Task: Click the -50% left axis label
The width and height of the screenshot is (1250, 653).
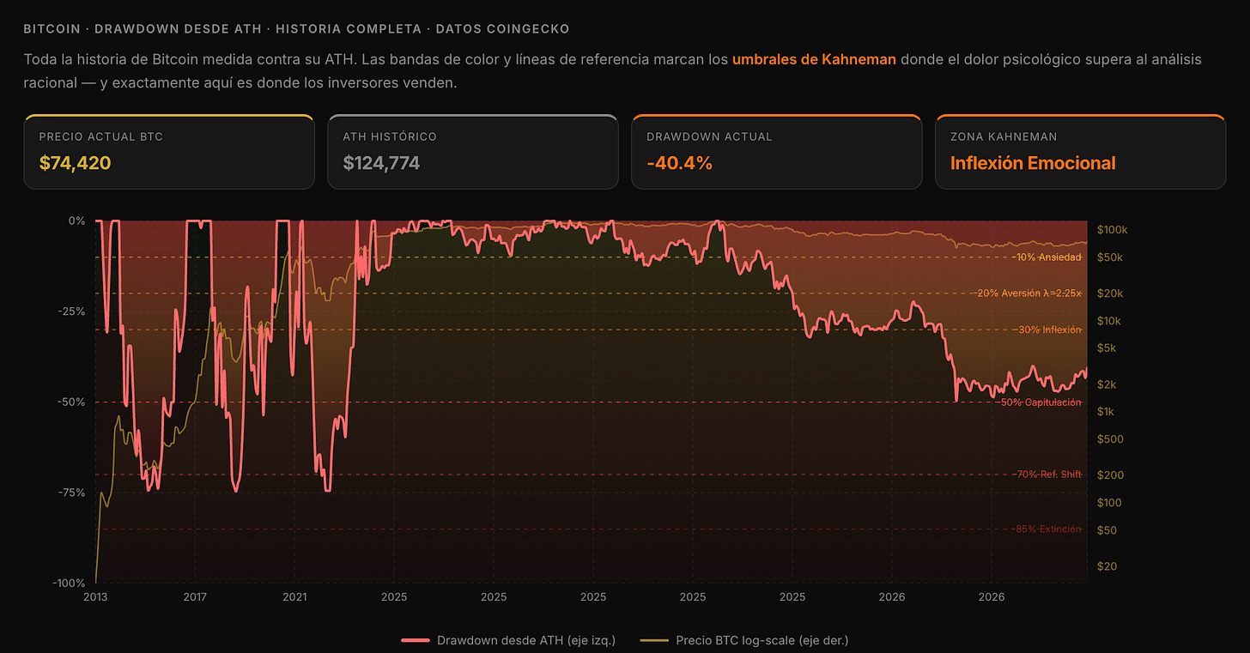Action: click(x=72, y=402)
